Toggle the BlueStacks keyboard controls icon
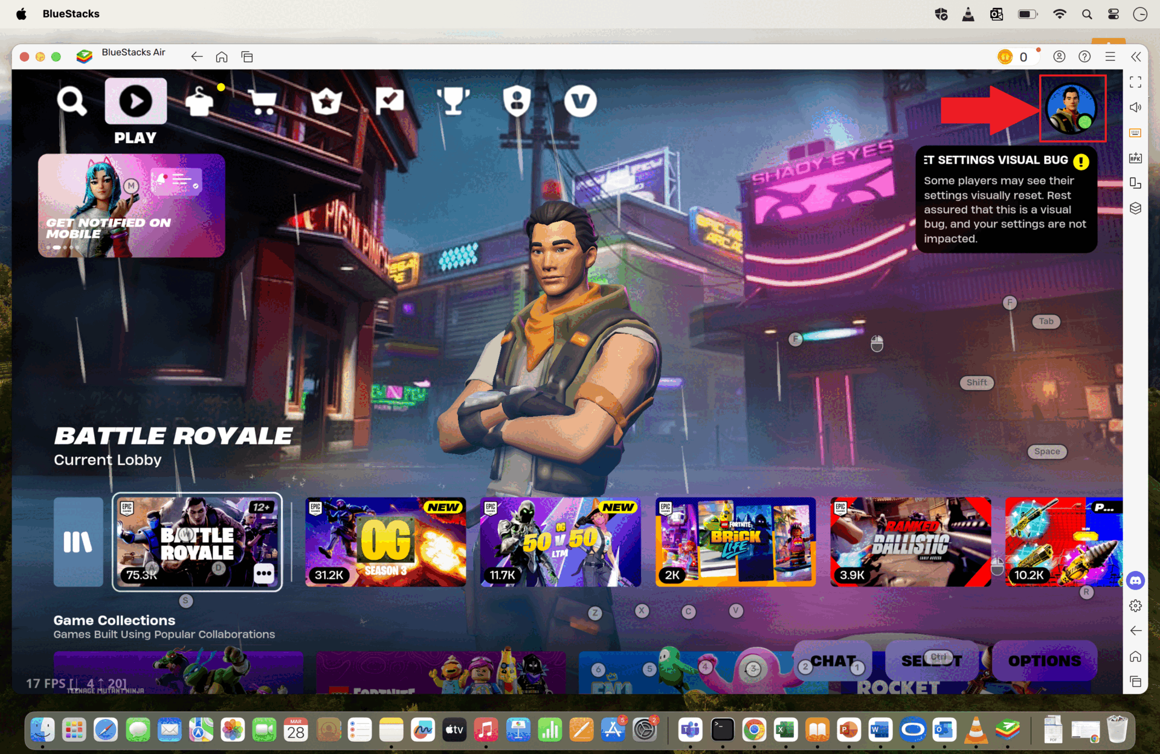Viewport: 1160px width, 754px height. coord(1135,133)
